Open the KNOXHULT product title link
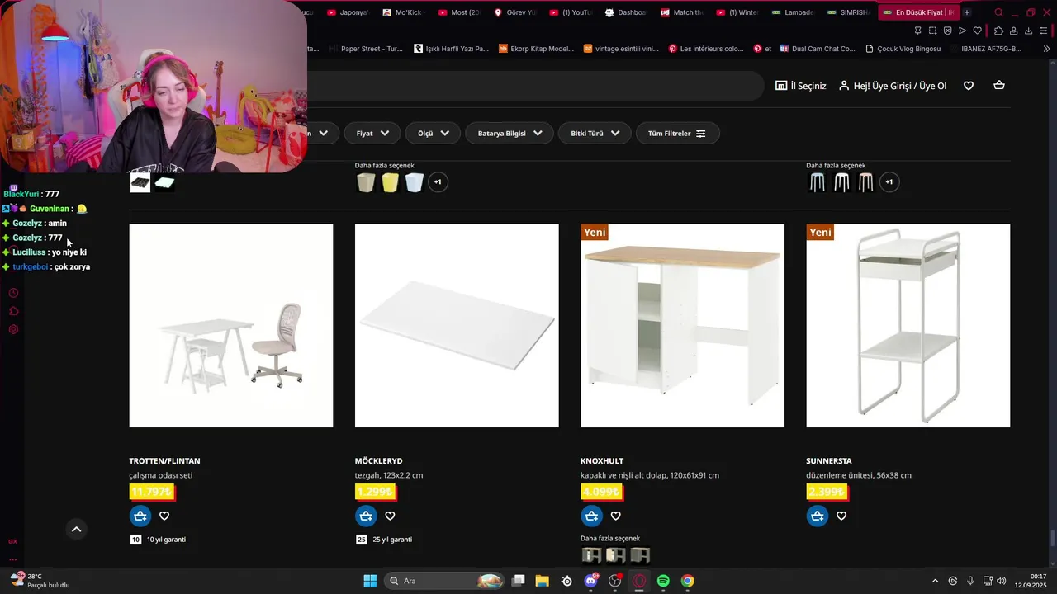Screen dimensions: 1057x594 [602, 461]
